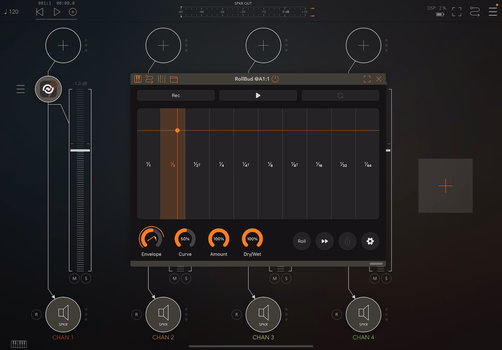Open the RollBud settings gear

click(370, 241)
